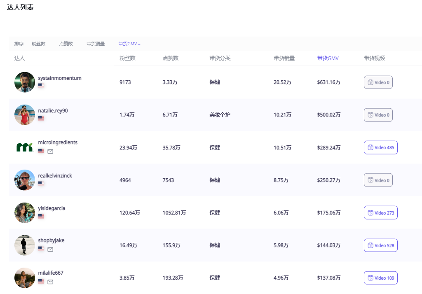Open the systainmomentum profile name link

click(x=60, y=78)
